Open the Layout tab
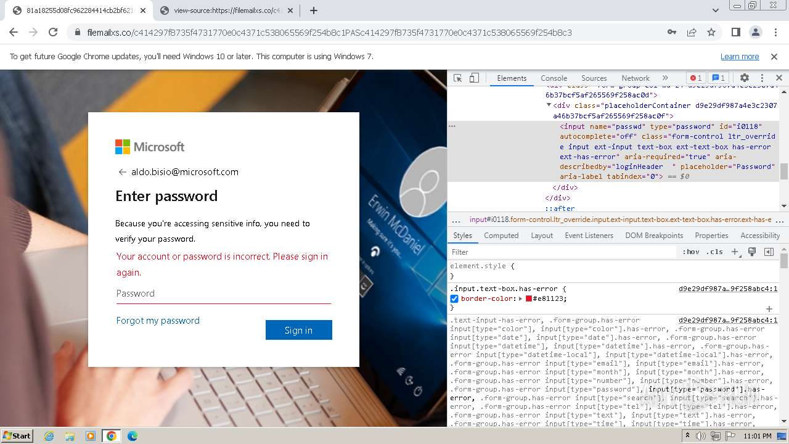This screenshot has width=789, height=444. tap(542, 236)
